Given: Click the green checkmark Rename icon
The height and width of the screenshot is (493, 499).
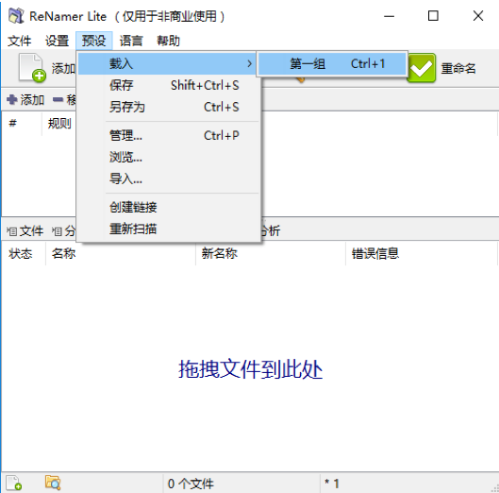Looking at the screenshot, I should (421, 68).
